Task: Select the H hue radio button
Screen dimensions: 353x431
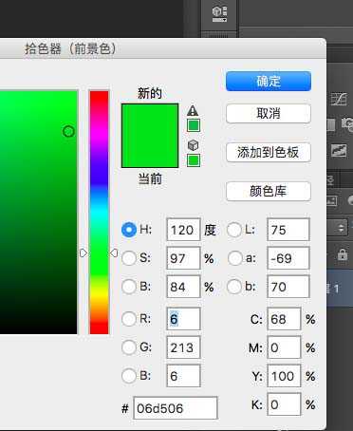Action: (129, 230)
